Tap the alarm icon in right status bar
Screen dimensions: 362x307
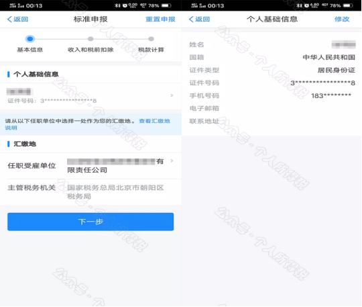click(x=306, y=5)
